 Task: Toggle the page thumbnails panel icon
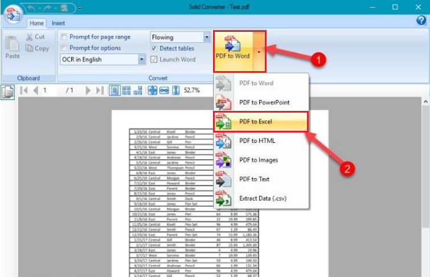[x=7, y=92]
